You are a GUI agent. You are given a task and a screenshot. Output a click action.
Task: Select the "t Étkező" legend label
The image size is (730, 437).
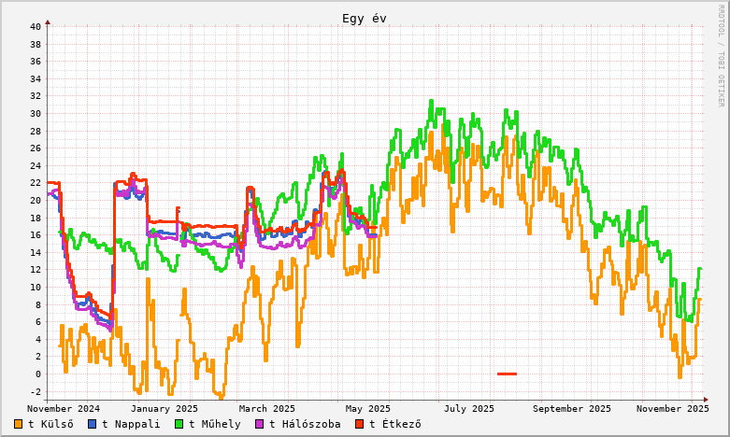tap(394, 424)
